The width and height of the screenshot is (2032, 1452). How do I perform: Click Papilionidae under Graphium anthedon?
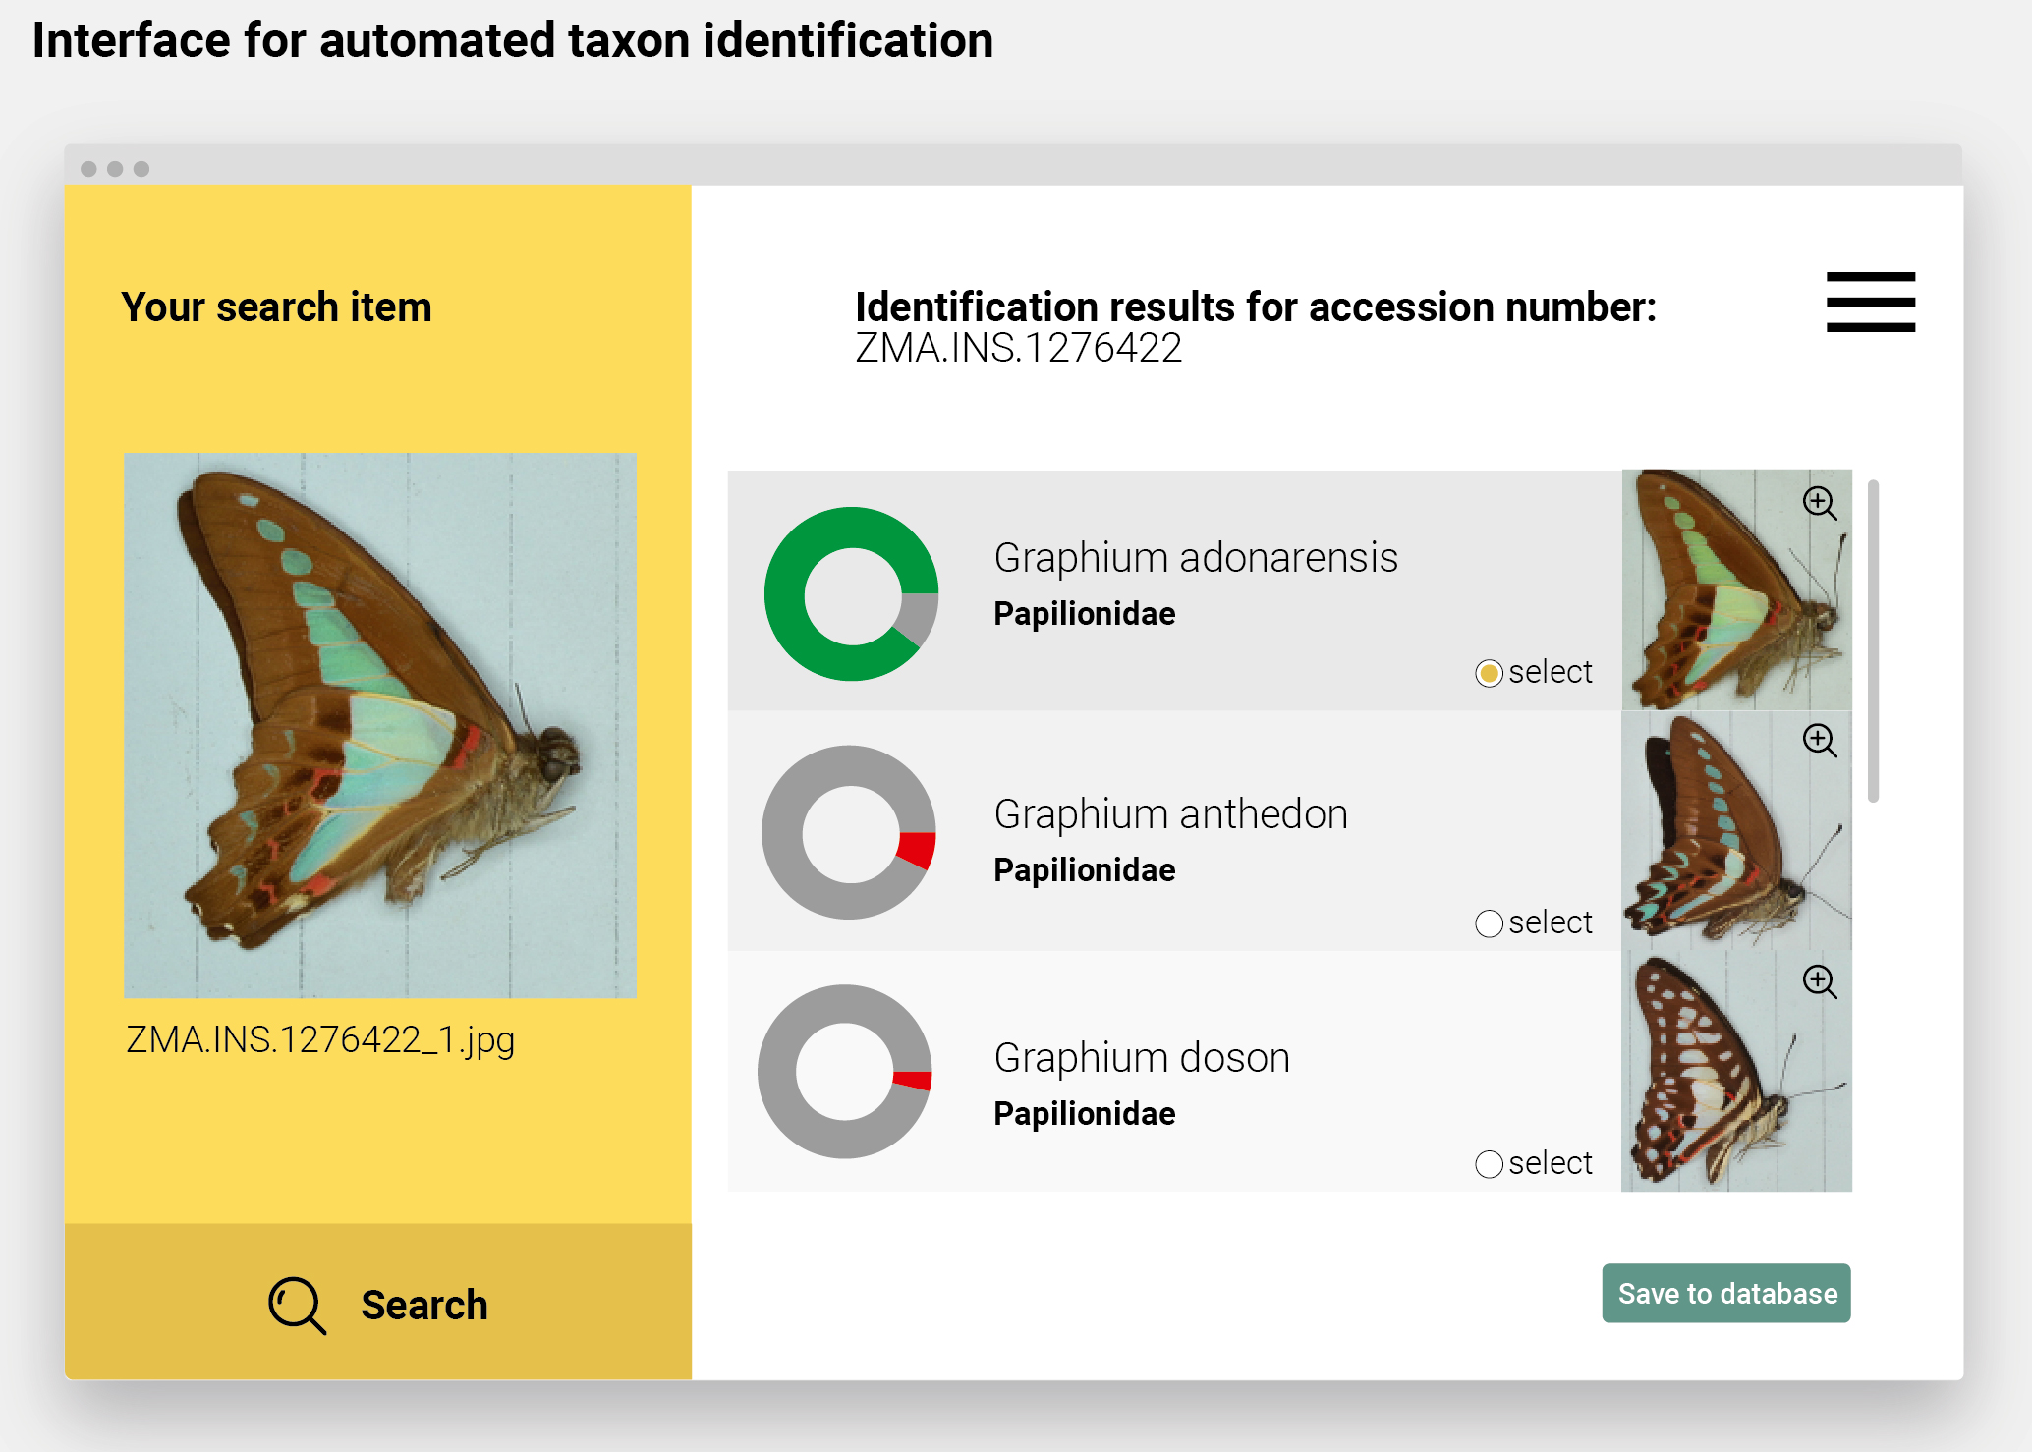(x=1085, y=870)
